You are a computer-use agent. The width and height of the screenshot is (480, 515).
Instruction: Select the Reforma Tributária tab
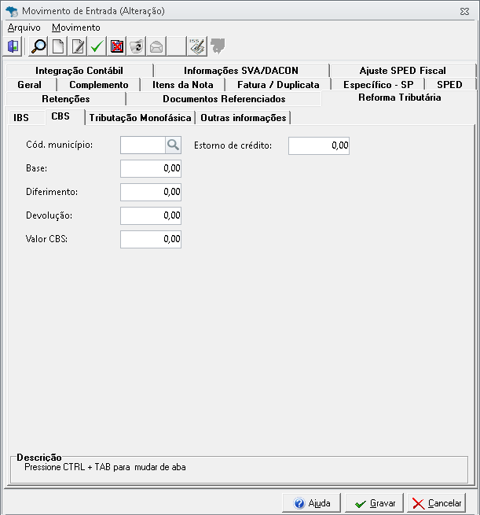point(400,97)
